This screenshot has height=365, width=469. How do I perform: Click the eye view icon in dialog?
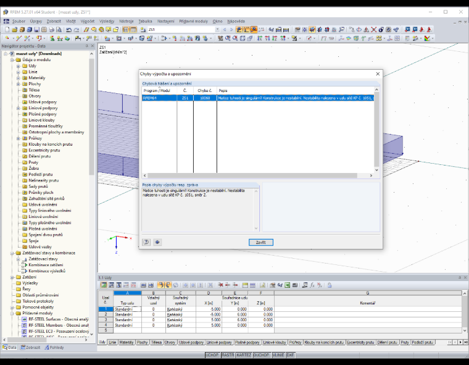157,242
